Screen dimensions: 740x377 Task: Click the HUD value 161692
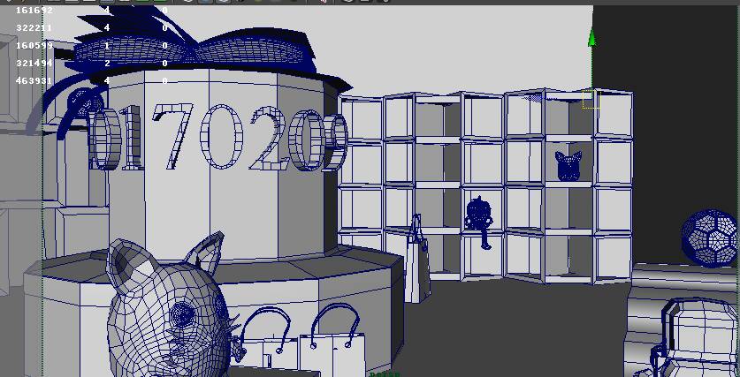(34, 10)
